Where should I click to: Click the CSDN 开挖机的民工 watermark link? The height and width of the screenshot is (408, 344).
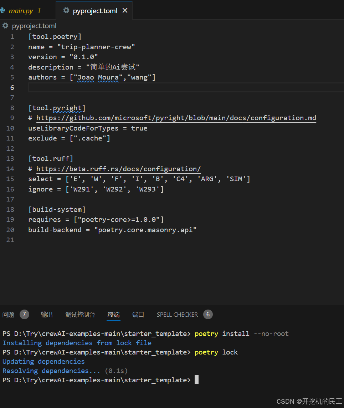pyautogui.click(x=309, y=401)
